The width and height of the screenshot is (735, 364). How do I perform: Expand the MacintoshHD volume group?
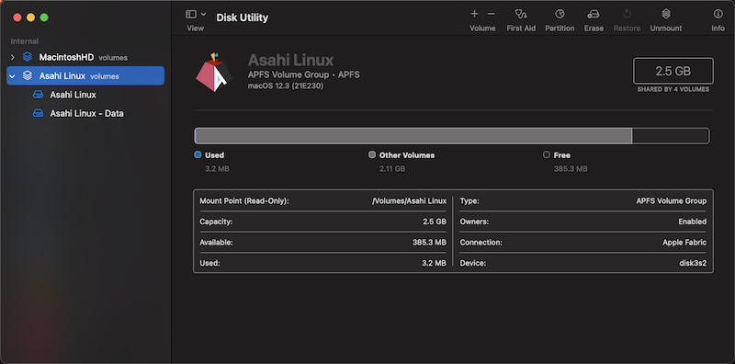(13, 57)
